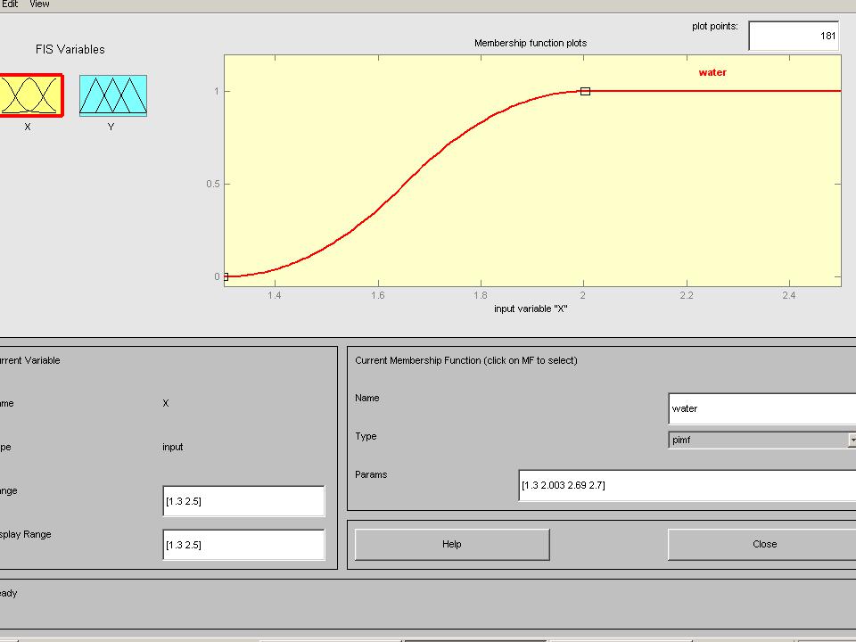
Task: Open the Edit menu
Action: click(x=9, y=4)
